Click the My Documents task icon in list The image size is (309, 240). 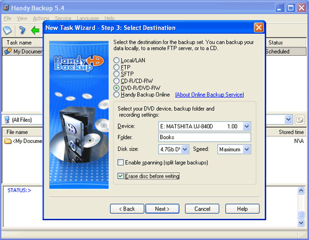click(x=8, y=52)
